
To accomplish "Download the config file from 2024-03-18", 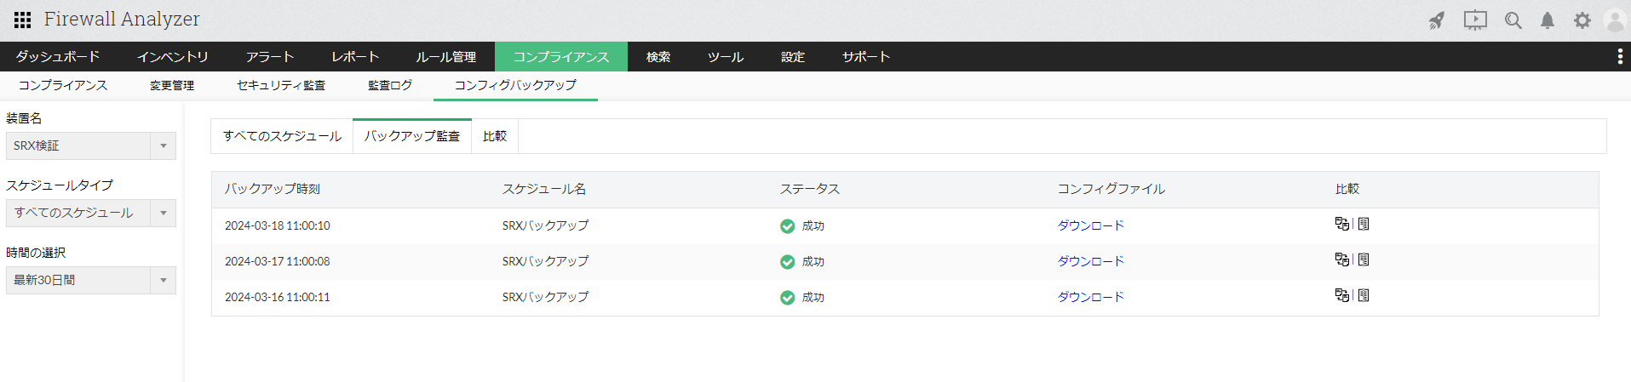I will (x=1090, y=225).
